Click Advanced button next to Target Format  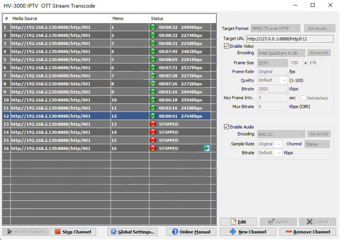[320, 28]
